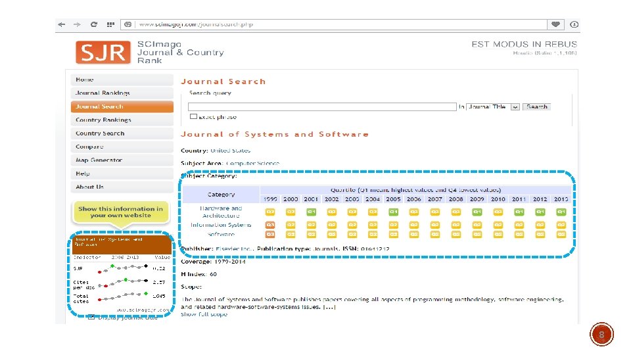Click Hardware and Architecture 2013 green badge

click(x=561, y=212)
